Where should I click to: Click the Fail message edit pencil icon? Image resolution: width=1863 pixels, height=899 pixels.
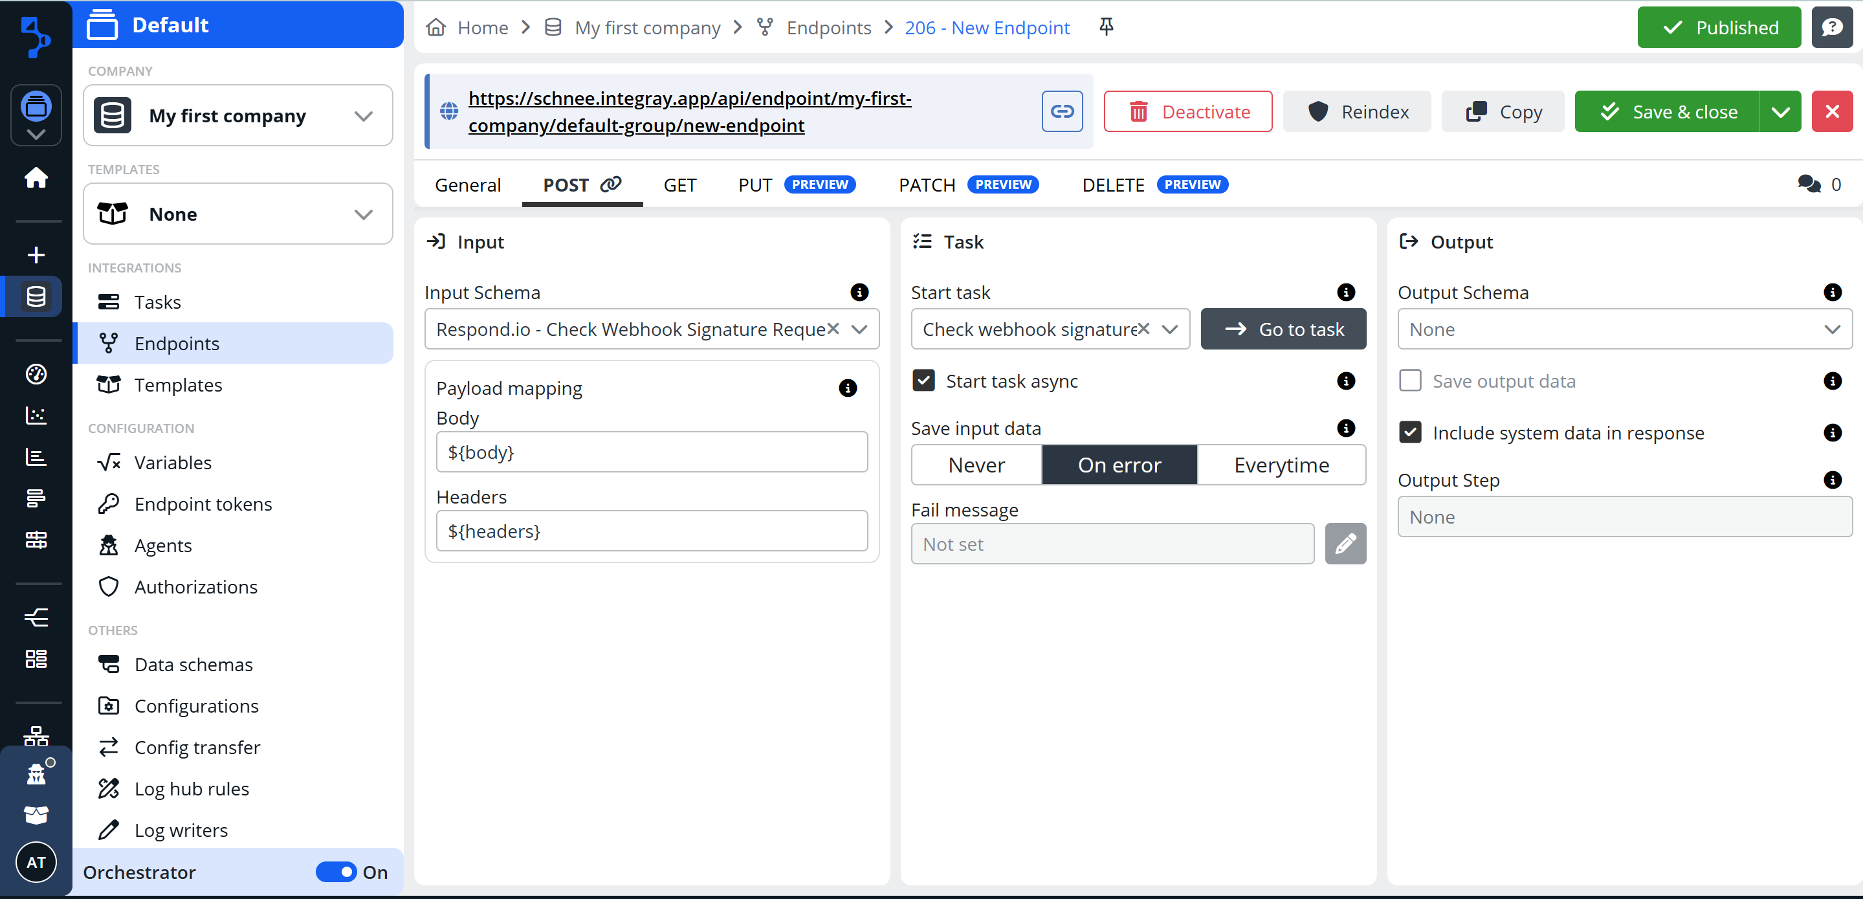tap(1345, 544)
